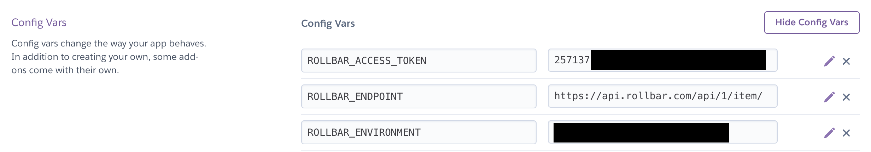This screenshot has width=871, height=152.
Task: Delete the ROLLBAR_ACCESS_TOKEN config var
Action: (846, 61)
